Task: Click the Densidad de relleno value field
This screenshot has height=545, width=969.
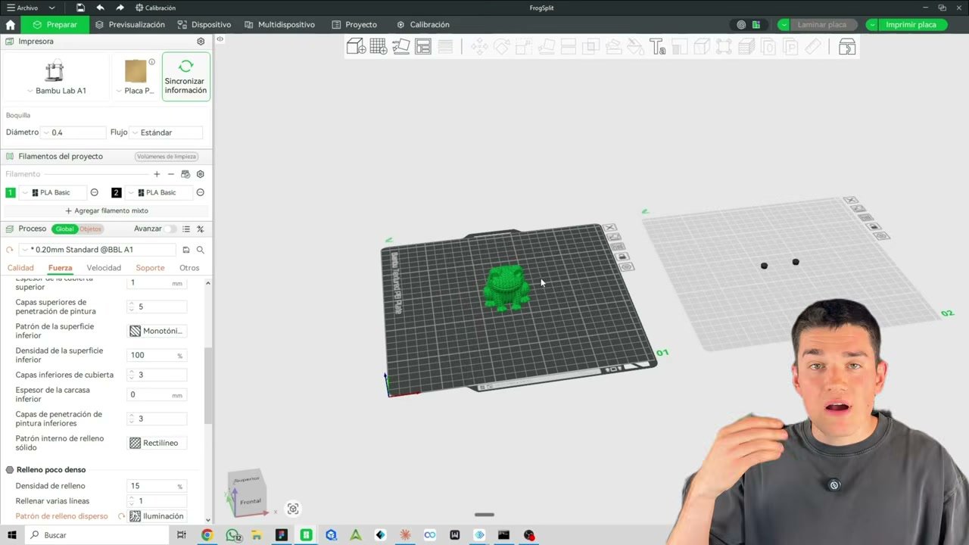Action: (x=157, y=486)
